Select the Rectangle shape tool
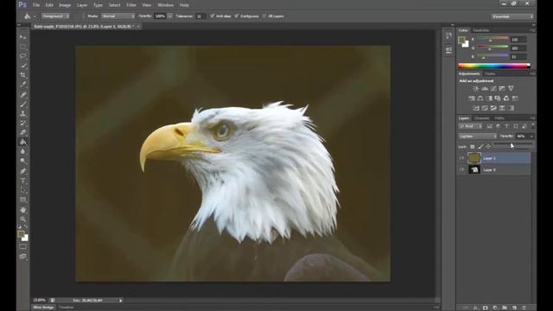Viewport: 553px width, 311px height. click(x=23, y=200)
